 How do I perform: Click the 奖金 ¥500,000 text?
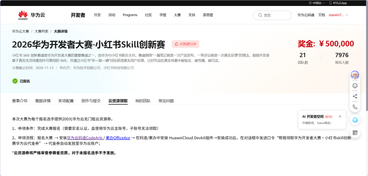(x=326, y=44)
